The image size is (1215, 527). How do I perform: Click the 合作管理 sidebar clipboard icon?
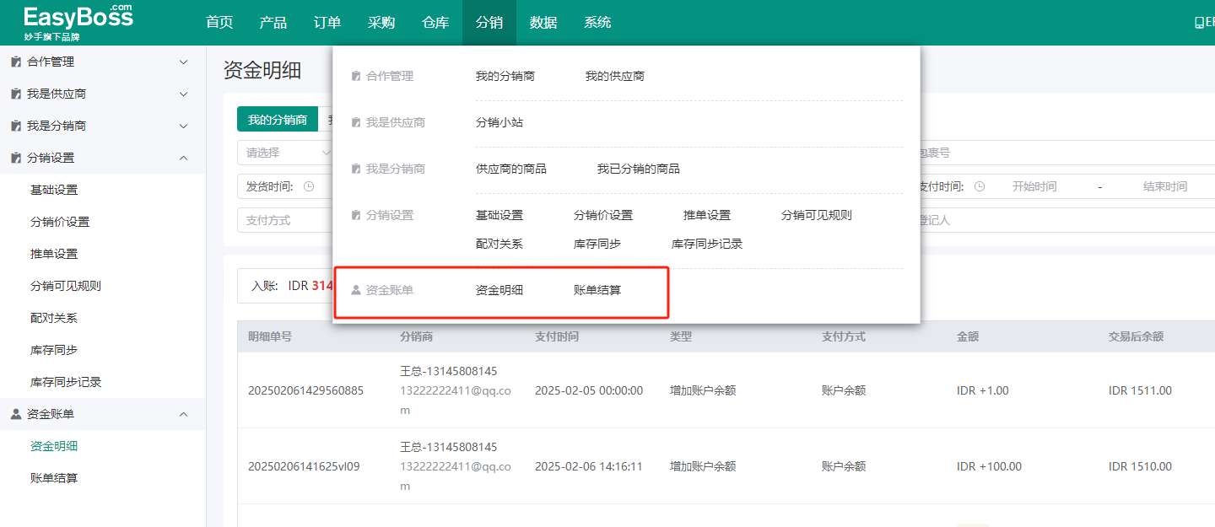[15, 62]
